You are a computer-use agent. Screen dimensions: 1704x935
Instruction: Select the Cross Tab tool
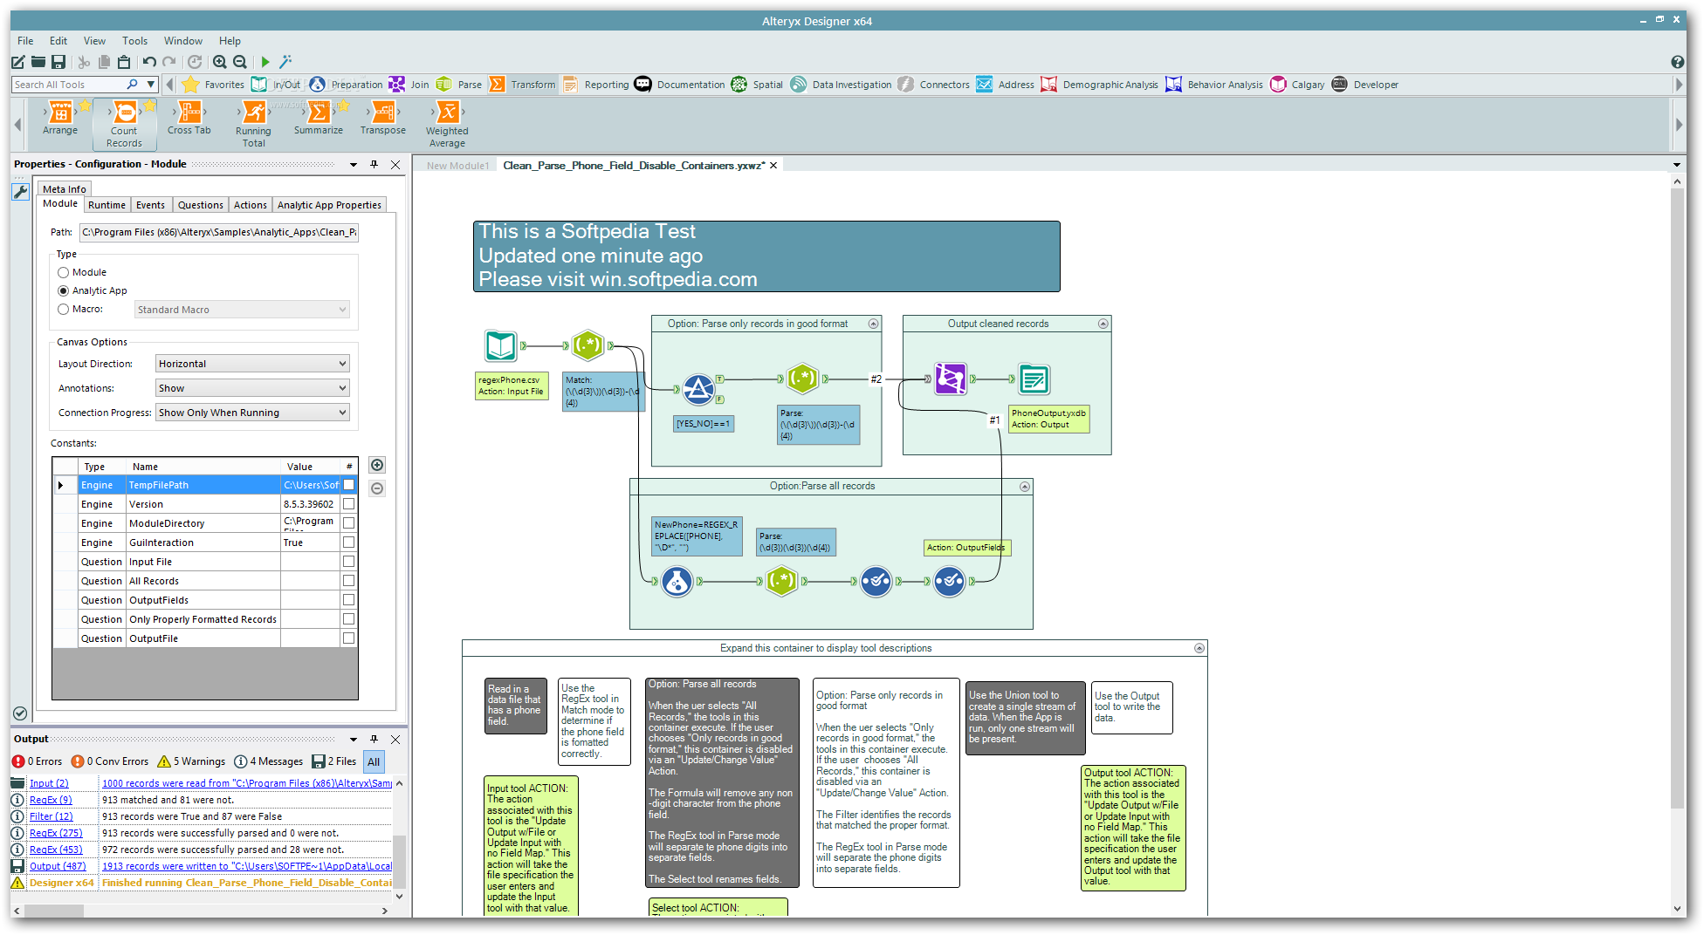pos(189,118)
